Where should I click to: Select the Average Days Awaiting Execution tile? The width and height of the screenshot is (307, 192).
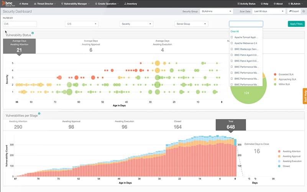coord(162,46)
